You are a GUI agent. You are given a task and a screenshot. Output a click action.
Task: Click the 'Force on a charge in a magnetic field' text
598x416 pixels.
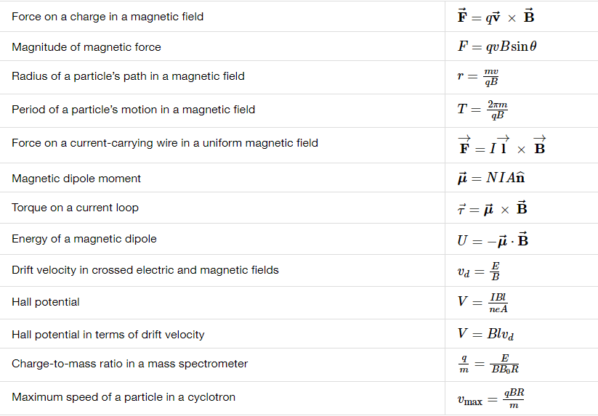[108, 17]
